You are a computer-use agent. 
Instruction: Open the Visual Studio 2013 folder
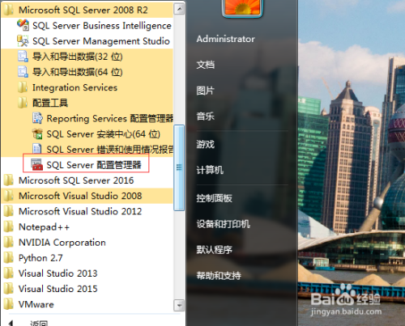tap(87, 273)
